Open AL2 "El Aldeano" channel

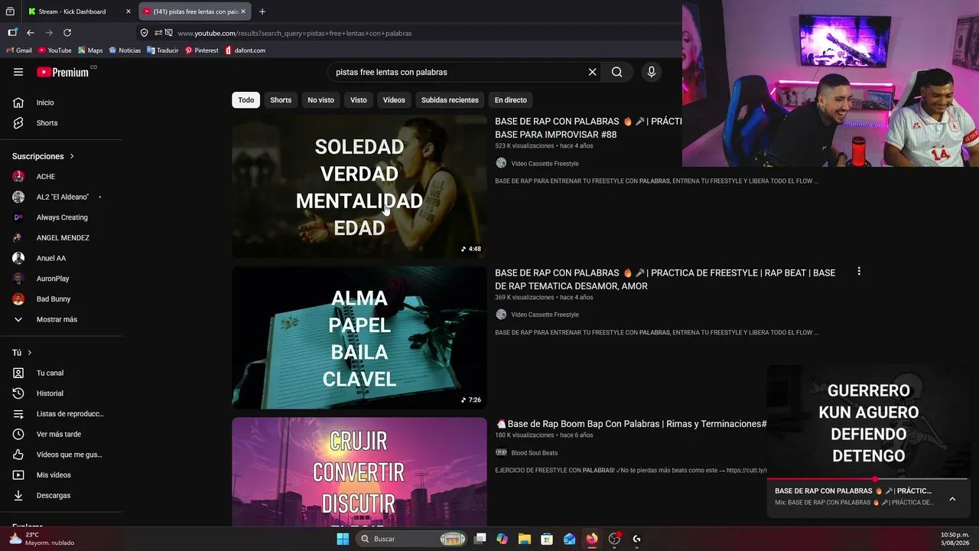pyautogui.click(x=61, y=197)
